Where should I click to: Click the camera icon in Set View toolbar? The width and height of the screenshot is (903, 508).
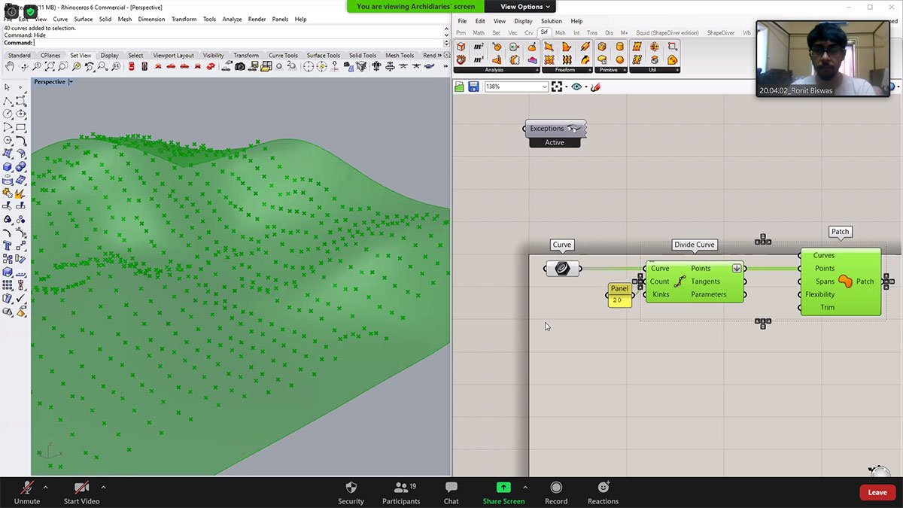pyautogui.click(x=239, y=67)
